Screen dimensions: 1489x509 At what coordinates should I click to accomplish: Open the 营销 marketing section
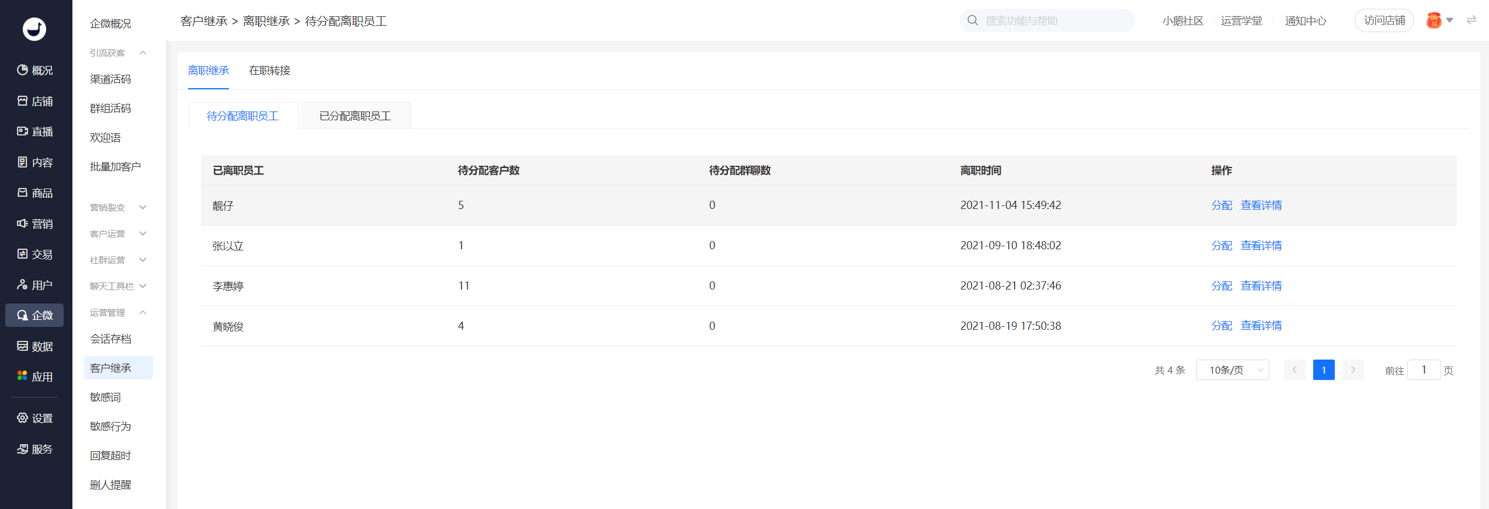(35, 224)
